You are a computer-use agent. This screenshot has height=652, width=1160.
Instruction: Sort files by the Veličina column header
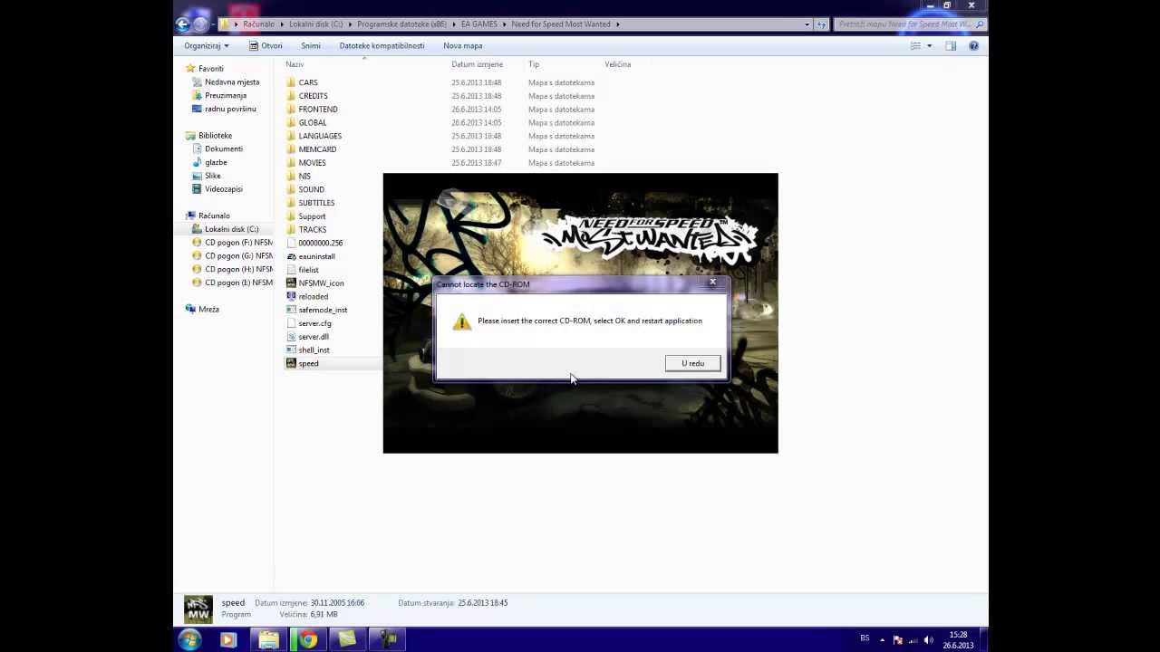[617, 64]
